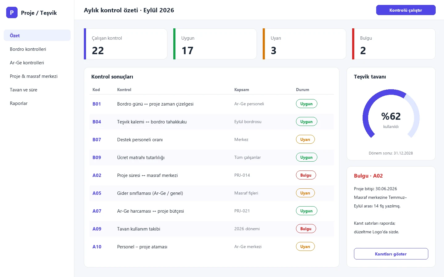Image resolution: width=444 pixels, height=277 pixels.
Task: Click the Kanıtları göster button
Action: (391, 254)
